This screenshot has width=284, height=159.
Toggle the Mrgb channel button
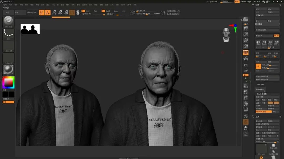[88, 11]
